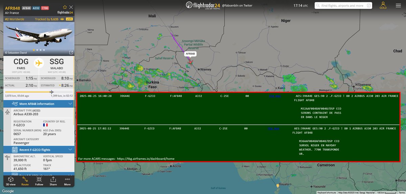Focus the Find flights, airports search field
The width and height of the screenshot is (406, 194).
coord(344,6)
